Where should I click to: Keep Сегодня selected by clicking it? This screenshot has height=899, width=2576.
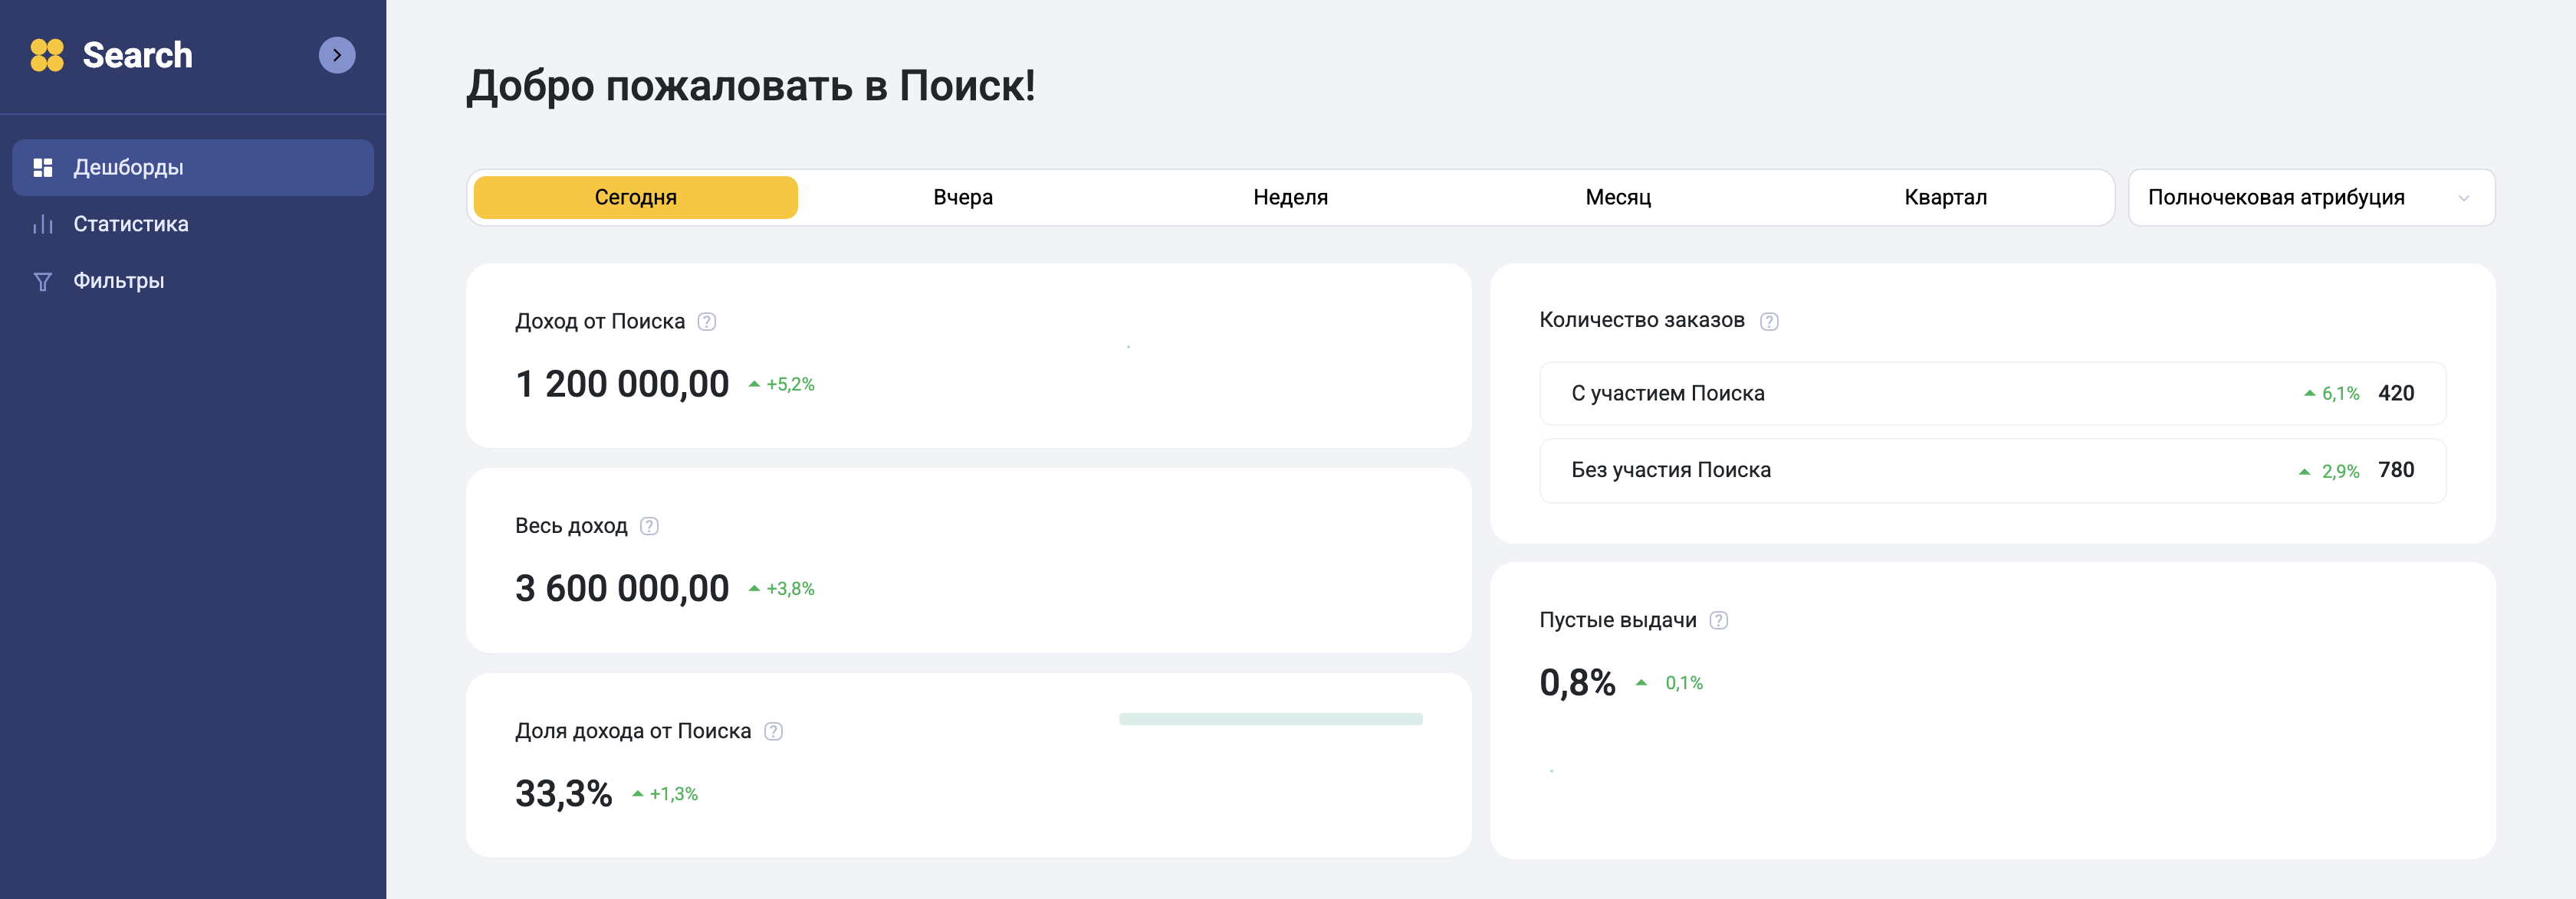click(x=635, y=197)
